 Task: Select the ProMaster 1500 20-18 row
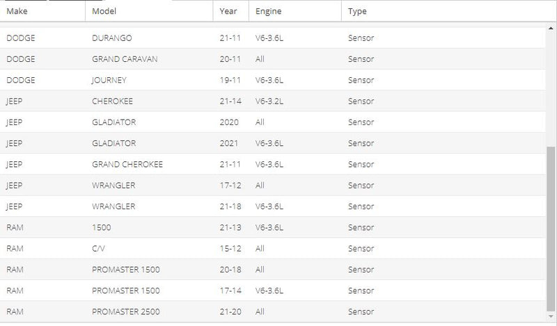click(273, 269)
